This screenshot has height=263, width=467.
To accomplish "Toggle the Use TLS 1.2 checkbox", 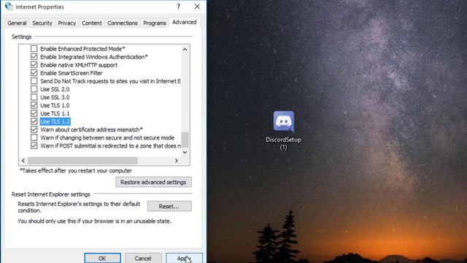I will pos(34,121).
